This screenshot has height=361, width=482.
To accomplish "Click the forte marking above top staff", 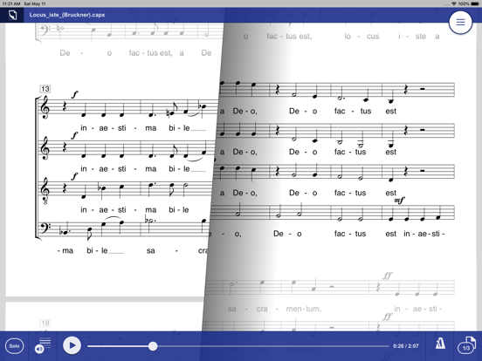I will tap(75, 94).
